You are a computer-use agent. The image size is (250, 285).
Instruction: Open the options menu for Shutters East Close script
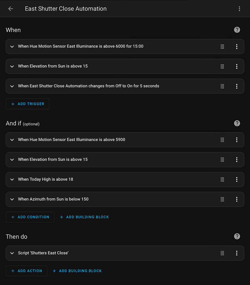pyautogui.click(x=237, y=253)
